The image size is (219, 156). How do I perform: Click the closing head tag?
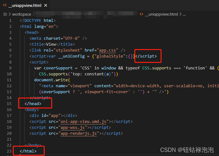click(33, 104)
